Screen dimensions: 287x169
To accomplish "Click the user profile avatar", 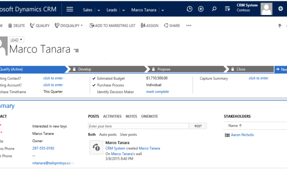I will coord(266,9).
